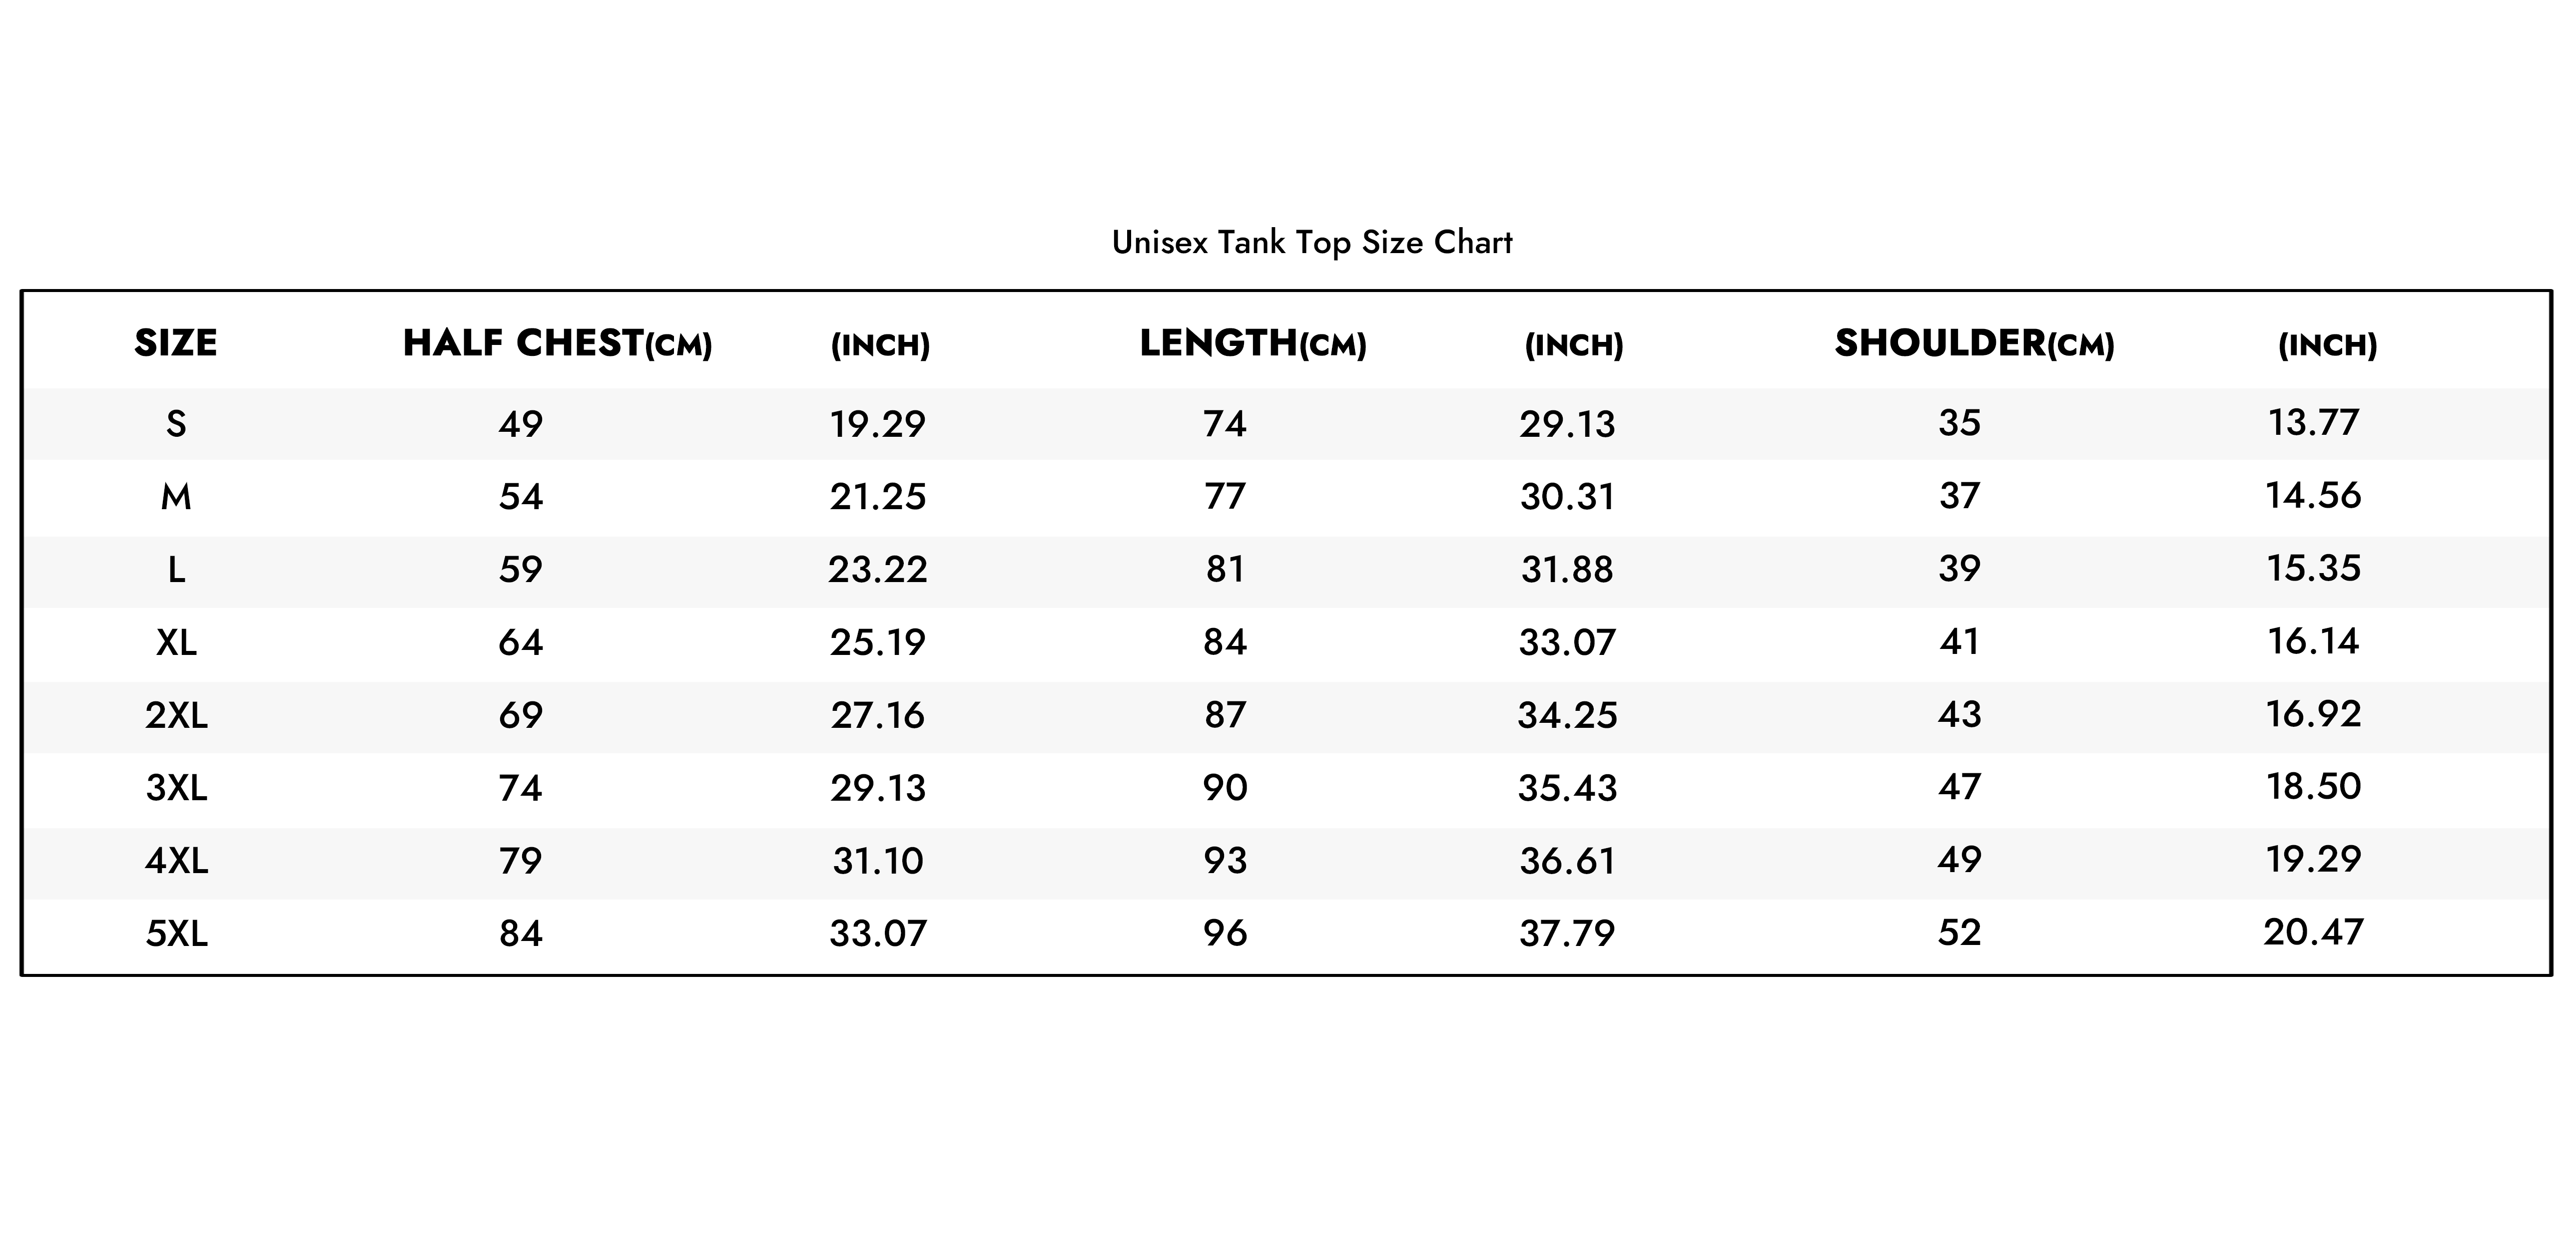The width and height of the screenshot is (2576, 1238).
Task: Select the L size row label
Action: (x=176, y=570)
